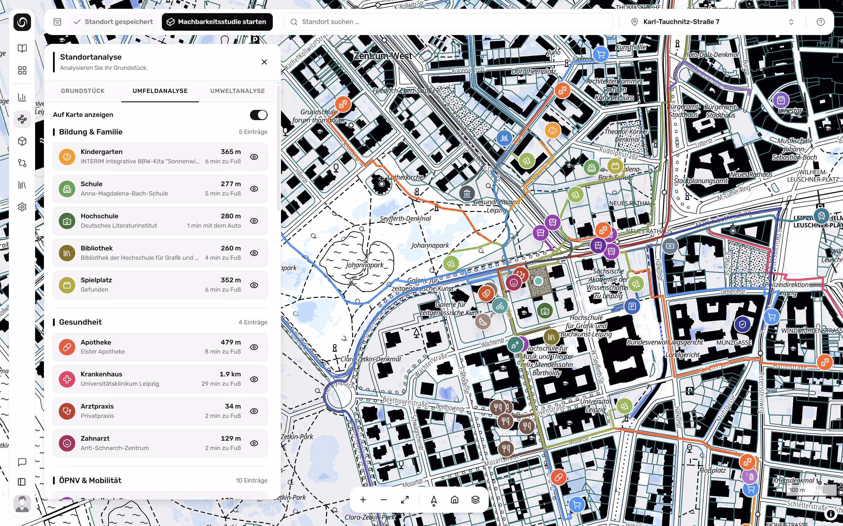Switch to the Grundstück tab

(83, 91)
